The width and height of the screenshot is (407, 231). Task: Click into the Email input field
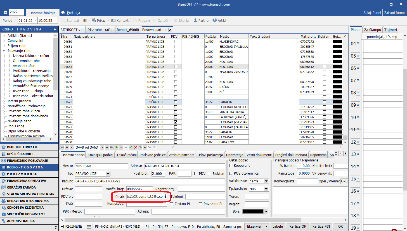147,197
